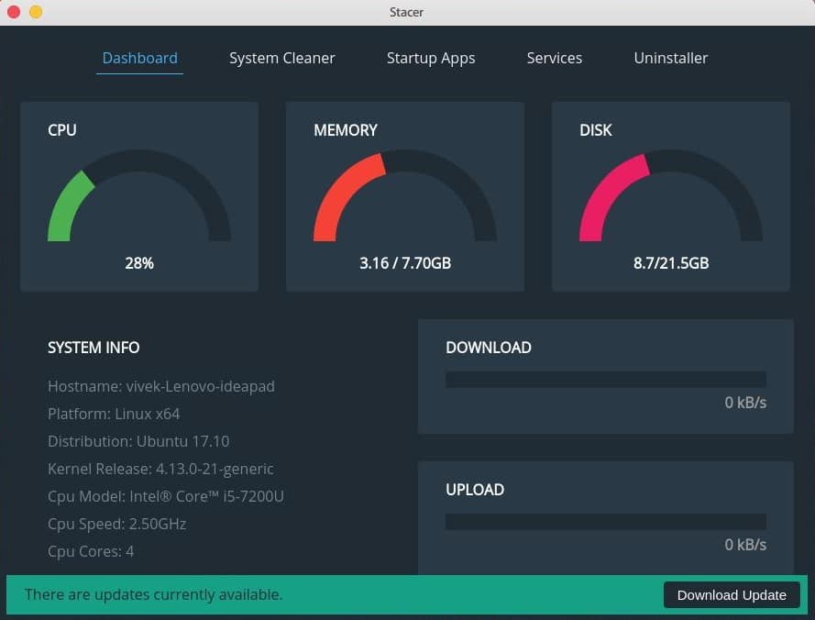The image size is (815, 620).
Task: Click the updates currently available message
Action: tap(154, 594)
